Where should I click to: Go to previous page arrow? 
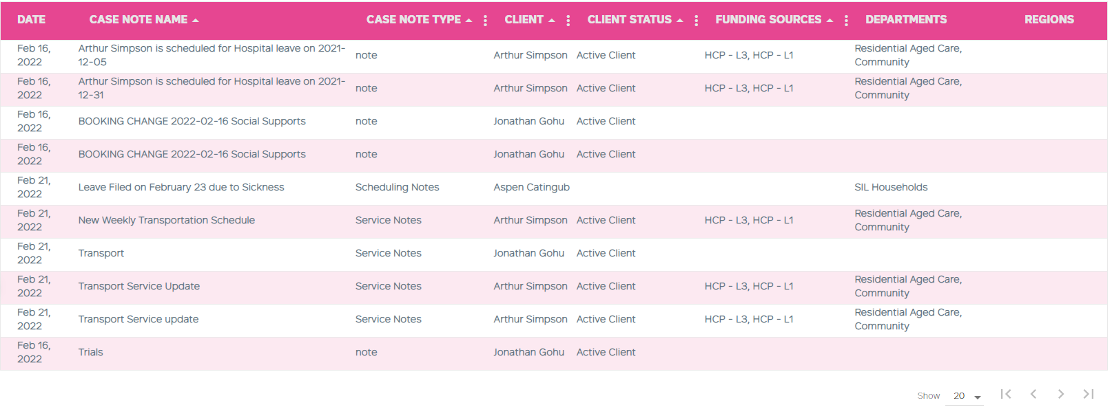[1033, 394]
